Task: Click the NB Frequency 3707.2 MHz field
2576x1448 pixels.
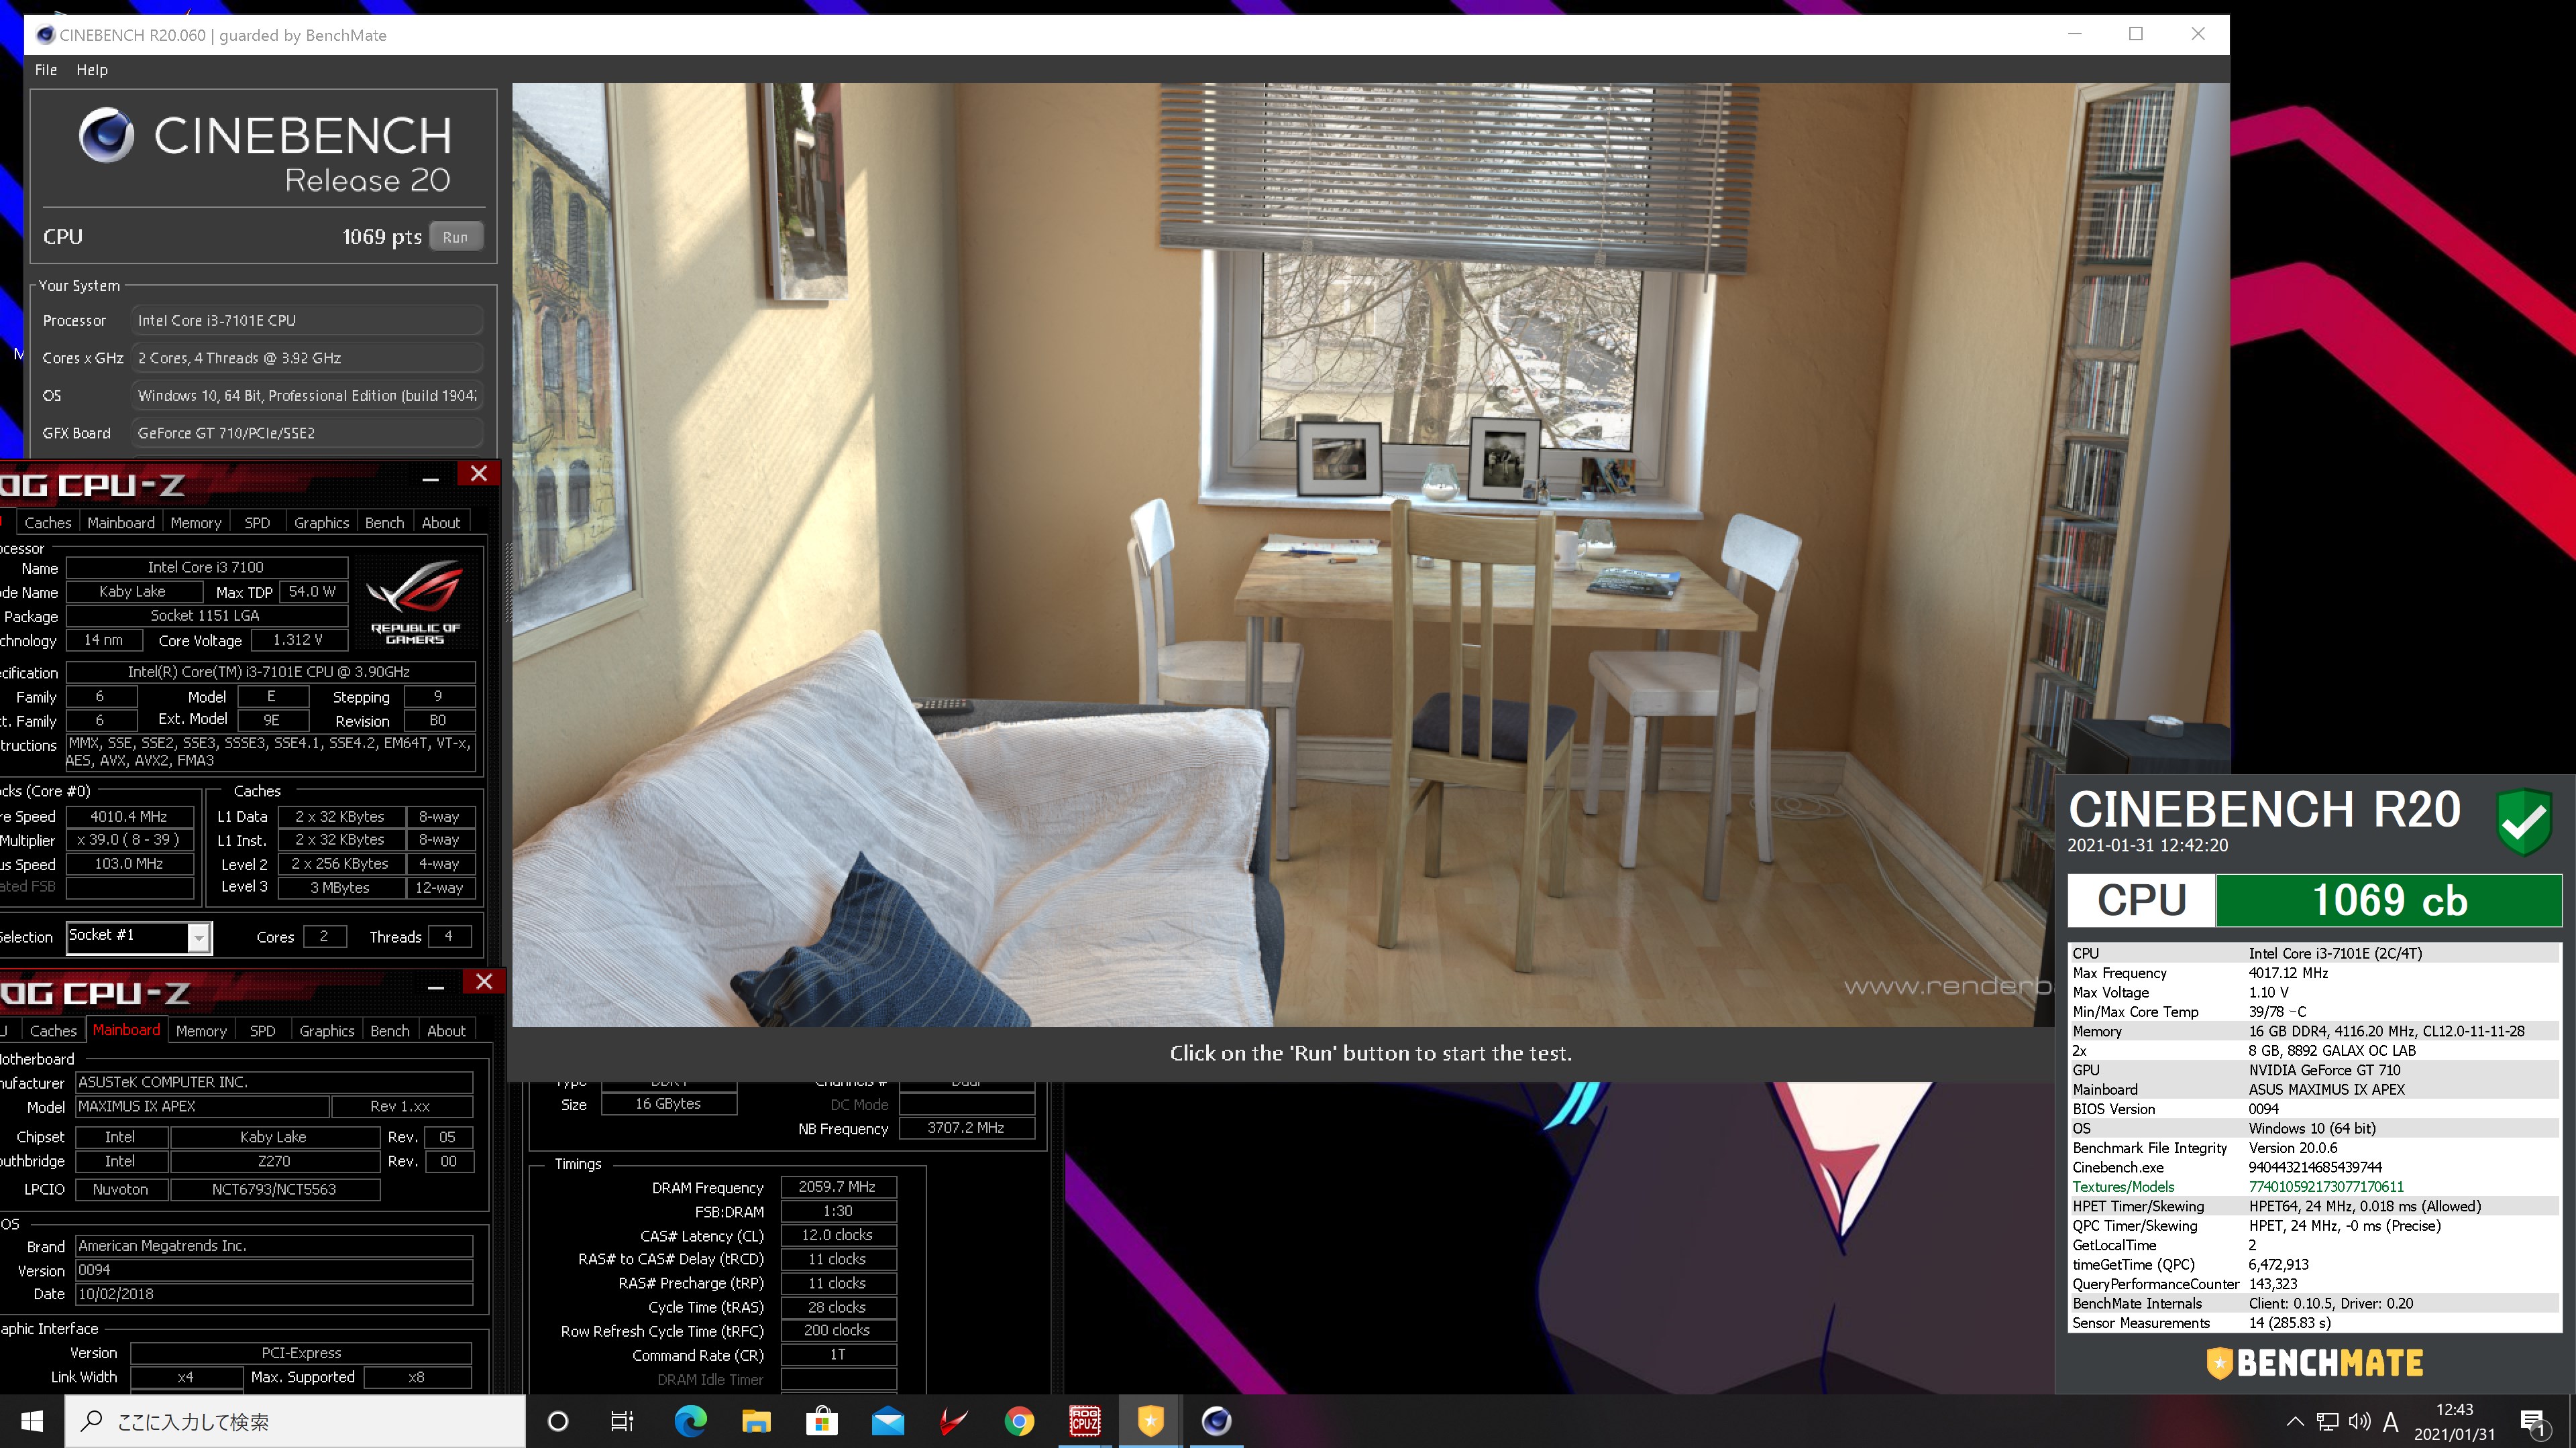Action: tap(966, 1128)
